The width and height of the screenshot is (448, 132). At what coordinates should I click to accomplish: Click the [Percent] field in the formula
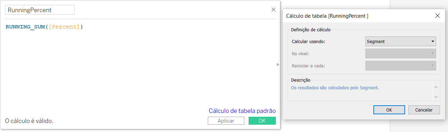tap(64, 27)
